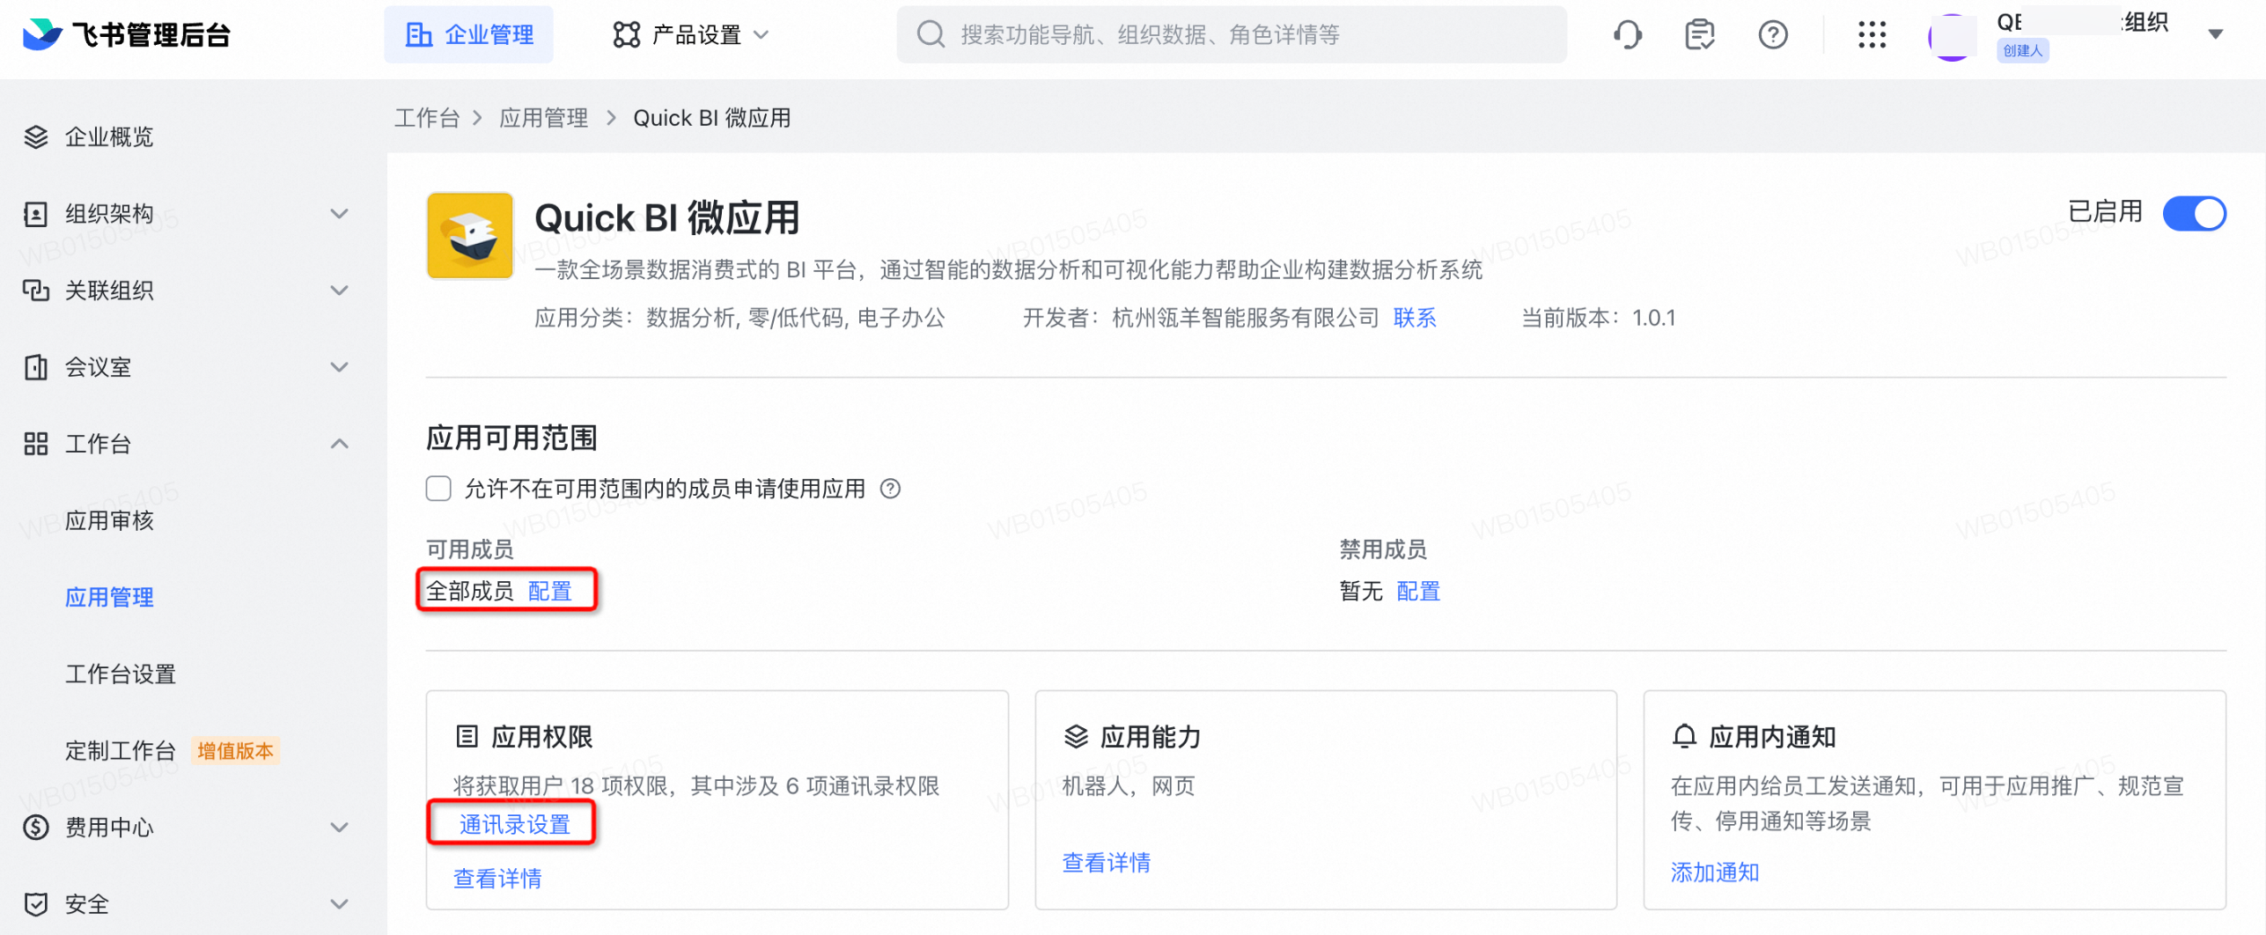This screenshot has height=935, width=2266.
Task: Open the account organization dropdown arrow
Action: 2216,35
